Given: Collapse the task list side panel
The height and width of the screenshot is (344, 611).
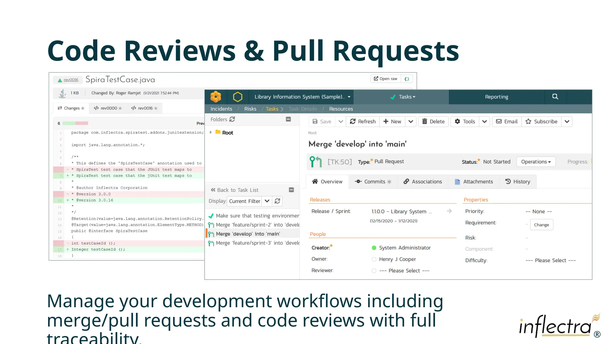Looking at the screenshot, I should [291, 190].
